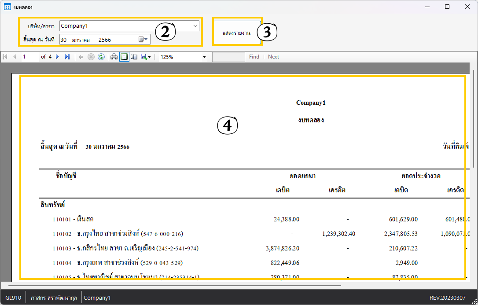Screen dimensions: 478x305
Task: Expand the 125% zoom dropdown
Action: coord(204,57)
